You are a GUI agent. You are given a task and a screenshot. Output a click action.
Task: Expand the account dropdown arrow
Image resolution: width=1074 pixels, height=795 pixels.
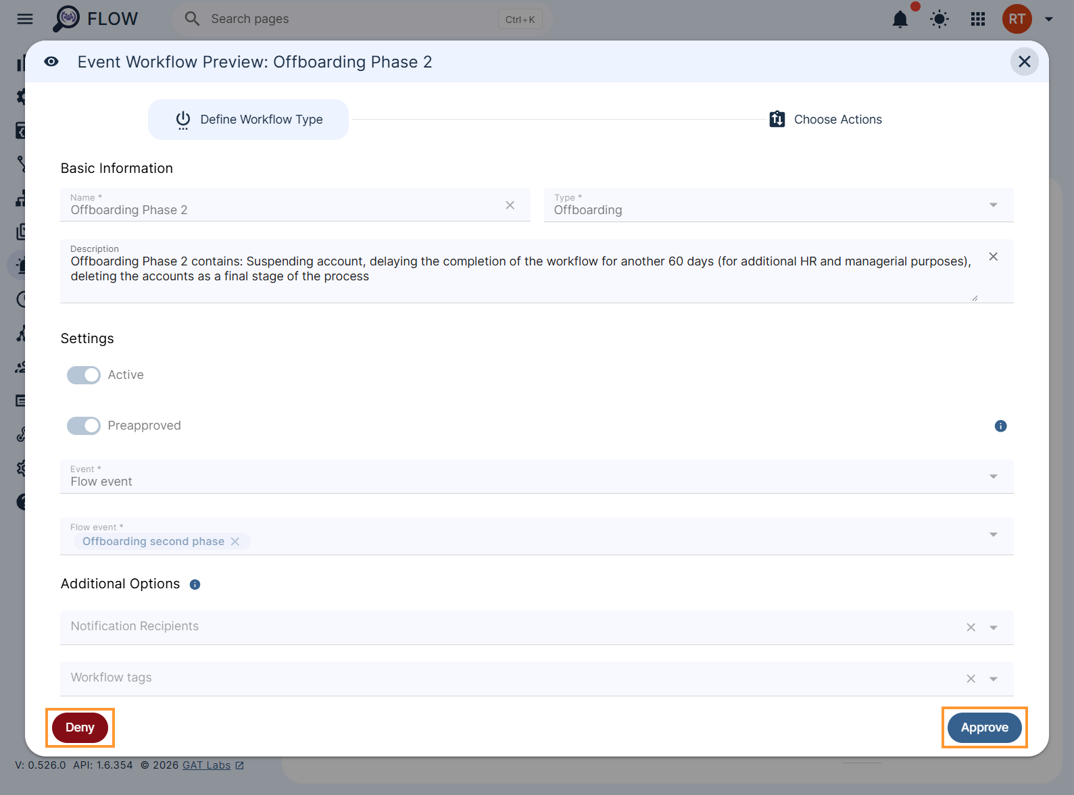(1049, 19)
